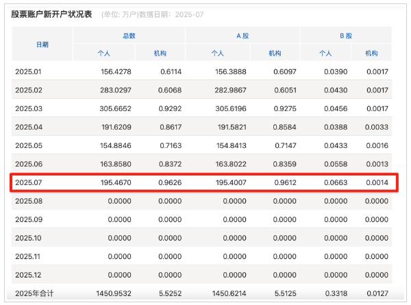Select the 个人 subheader under B股
Image resolution: width=411 pixels, height=305 pixels.
pyautogui.click(x=325, y=53)
